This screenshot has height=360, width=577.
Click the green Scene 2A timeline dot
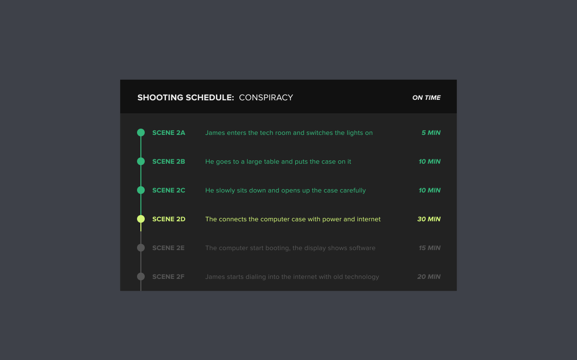point(141,132)
